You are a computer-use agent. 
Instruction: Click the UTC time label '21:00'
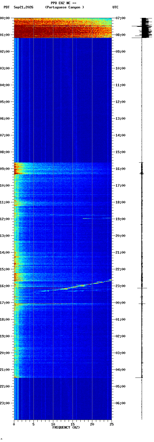click(x=121, y=253)
